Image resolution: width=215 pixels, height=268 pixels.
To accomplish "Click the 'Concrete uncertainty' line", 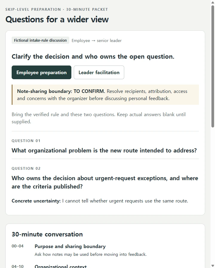I will pos(100,201).
